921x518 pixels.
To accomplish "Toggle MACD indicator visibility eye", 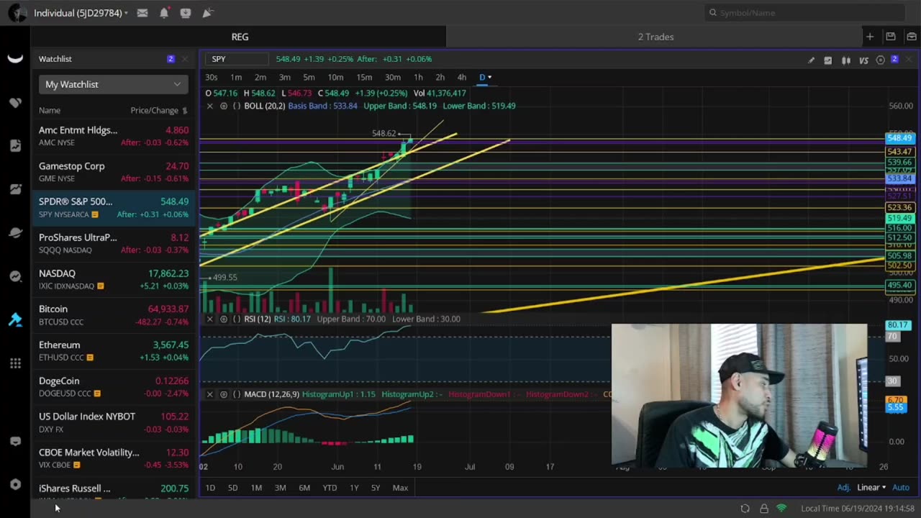I will pos(223,394).
